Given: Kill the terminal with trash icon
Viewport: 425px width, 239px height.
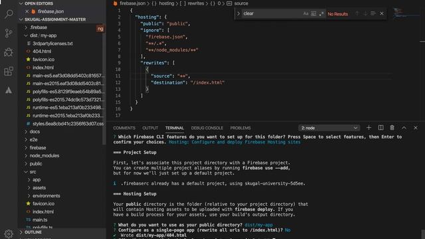Looking at the screenshot, I should tap(392, 127).
